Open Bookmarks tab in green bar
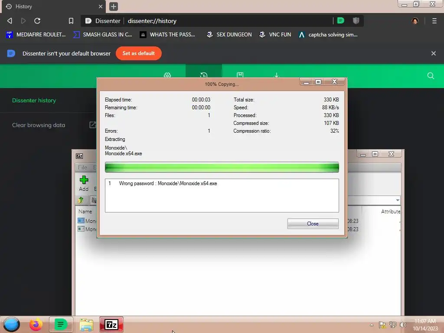 tap(240, 75)
